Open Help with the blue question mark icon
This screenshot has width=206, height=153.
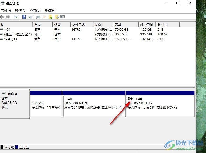(24, 17)
